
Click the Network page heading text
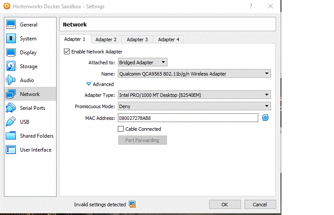[x=75, y=24]
